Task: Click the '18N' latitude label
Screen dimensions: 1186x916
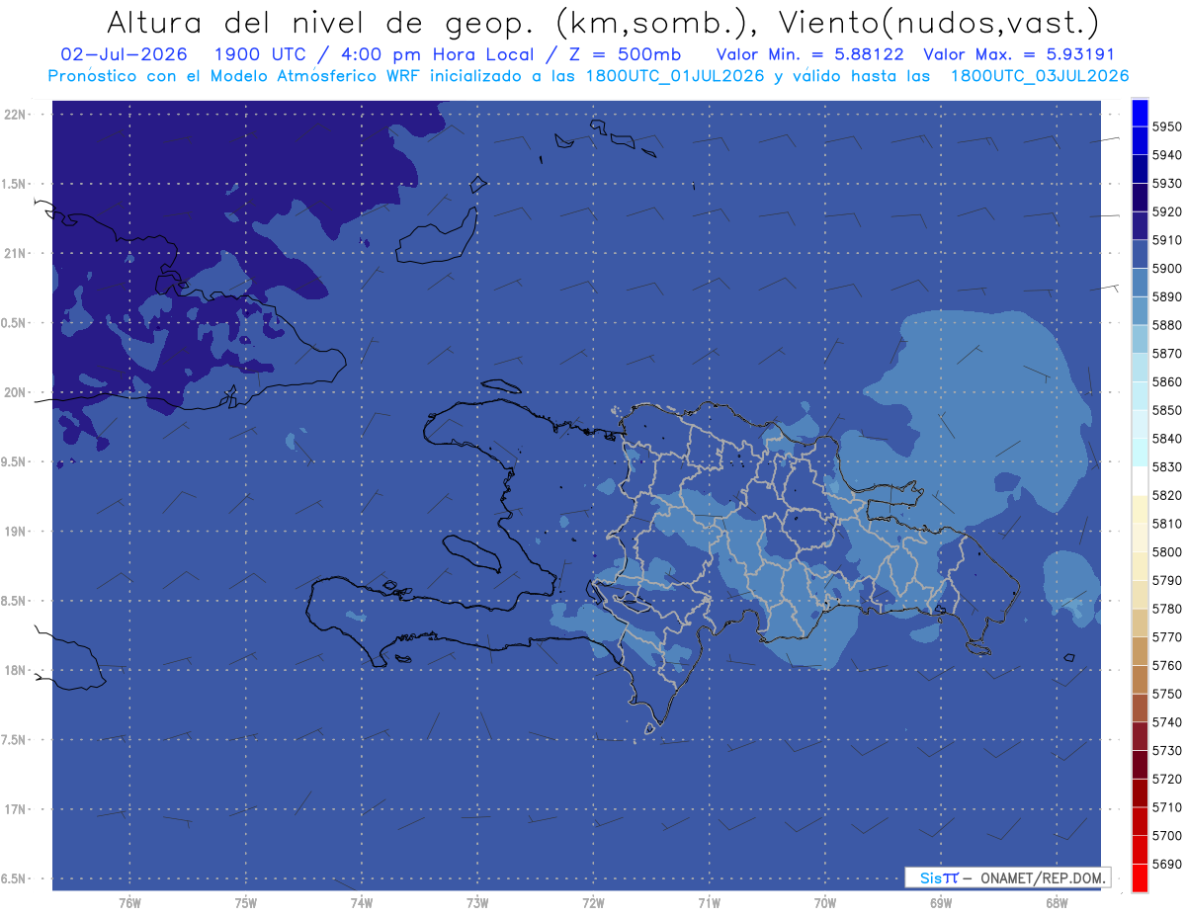Action: pos(16,670)
